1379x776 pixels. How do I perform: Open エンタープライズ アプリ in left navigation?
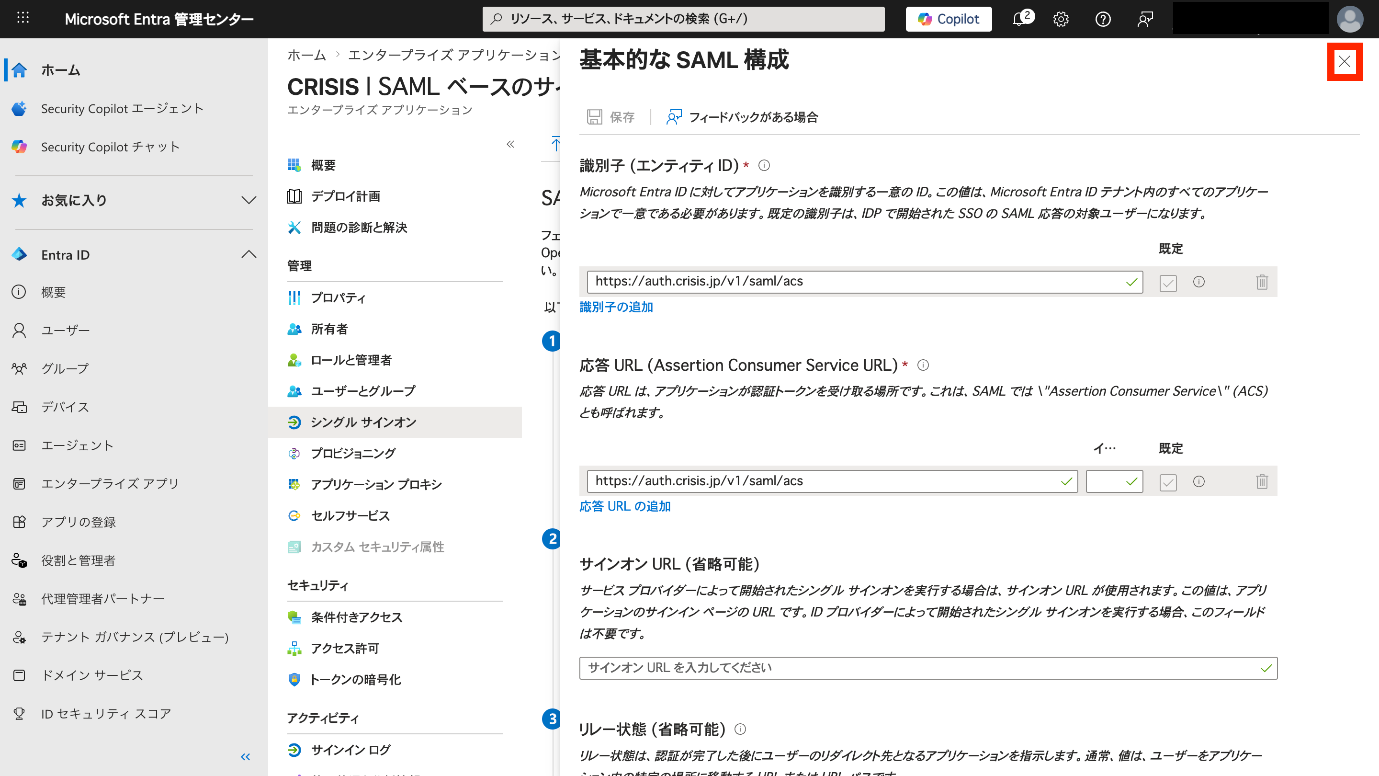coord(134,484)
